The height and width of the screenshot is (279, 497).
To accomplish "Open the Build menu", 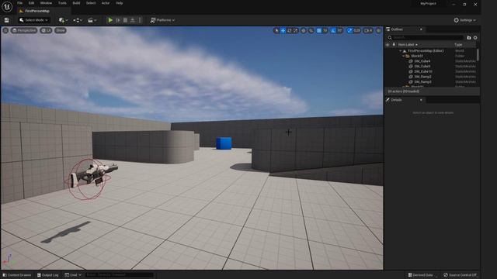I will click(x=76, y=3).
